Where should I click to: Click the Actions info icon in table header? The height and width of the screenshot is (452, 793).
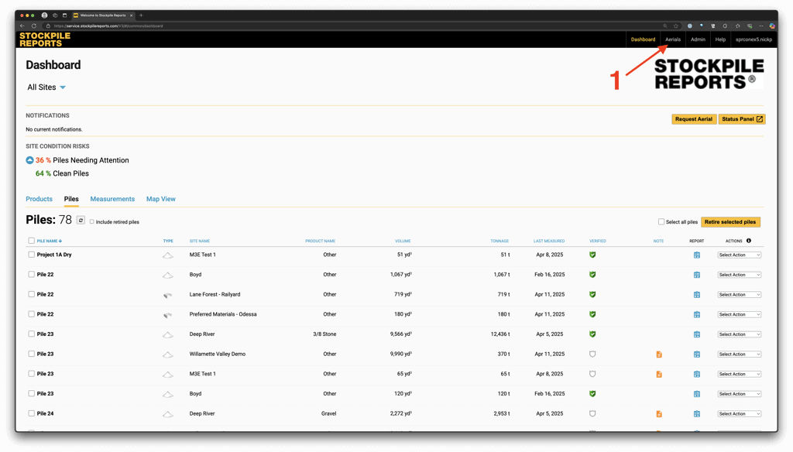point(749,241)
